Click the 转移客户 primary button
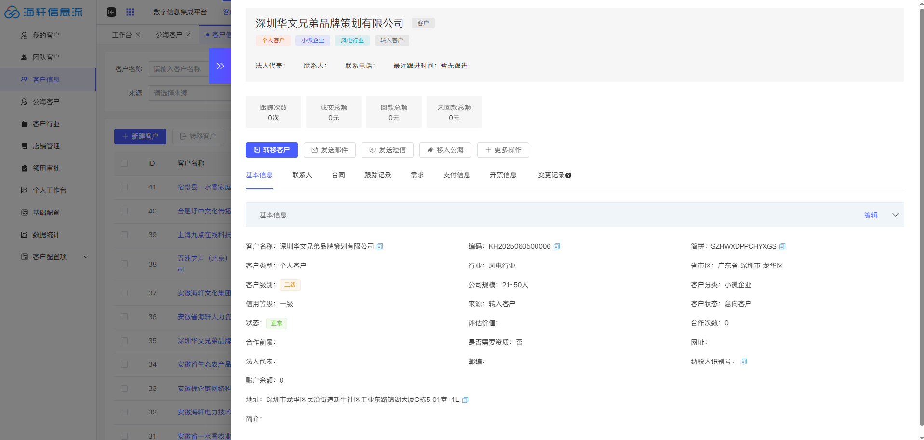 click(x=271, y=150)
